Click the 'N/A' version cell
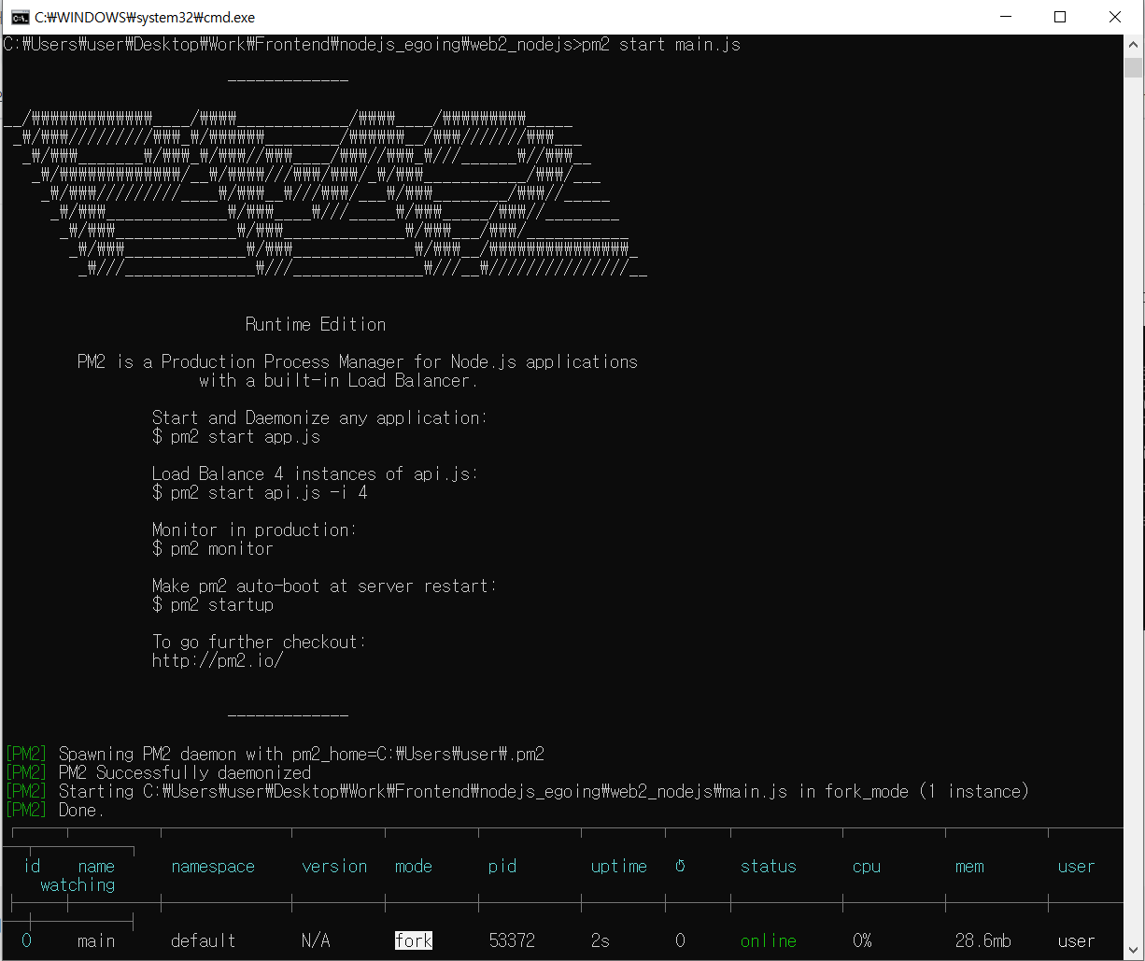 point(316,940)
